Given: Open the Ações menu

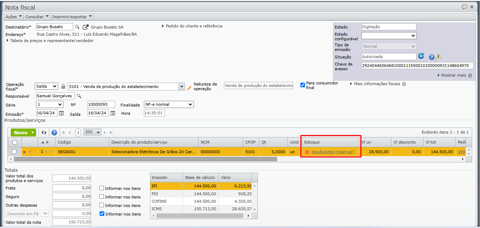Looking at the screenshot, I should point(14,16).
